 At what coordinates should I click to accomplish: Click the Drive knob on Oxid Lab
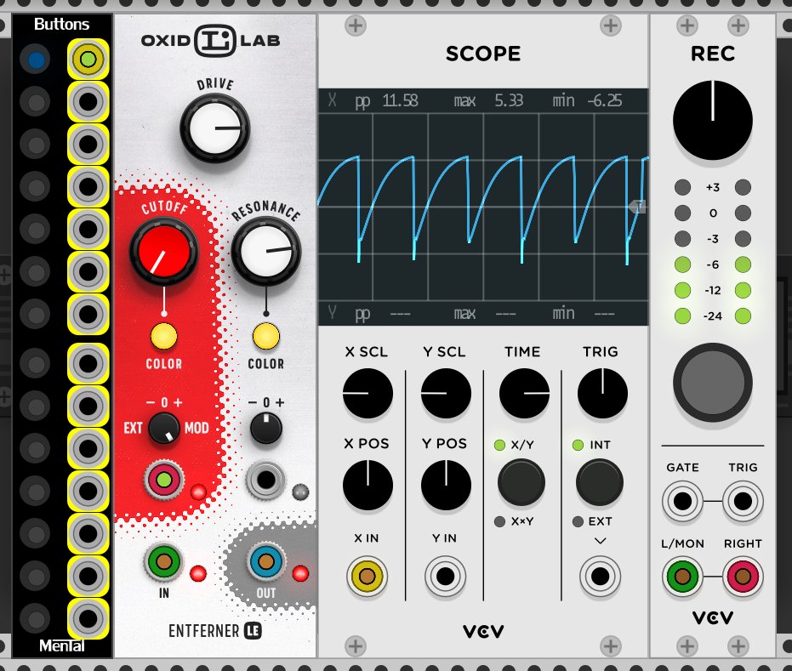(x=214, y=128)
